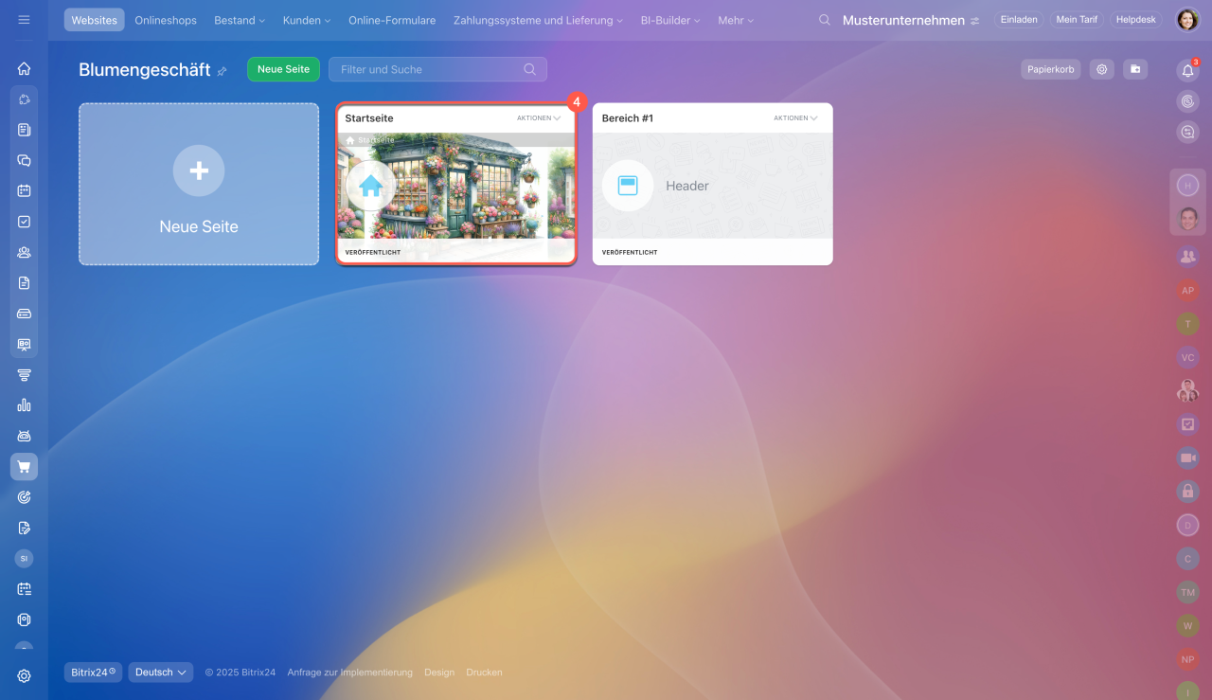Go to the home icon in the left sidebar
Image resolution: width=1212 pixels, height=700 pixels.
(24, 68)
